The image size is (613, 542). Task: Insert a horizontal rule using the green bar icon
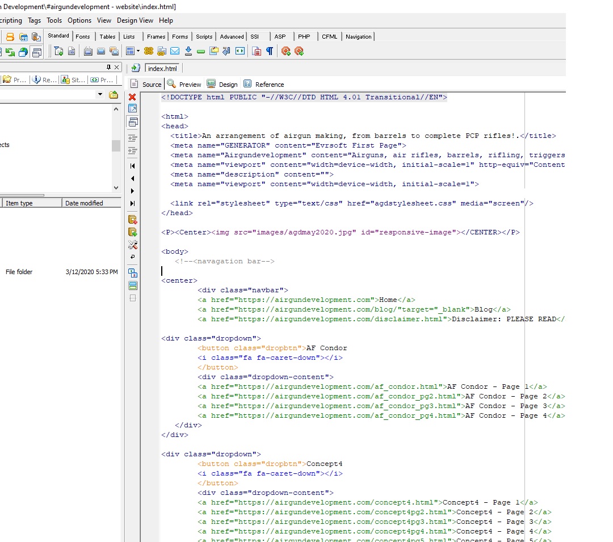[201, 52]
